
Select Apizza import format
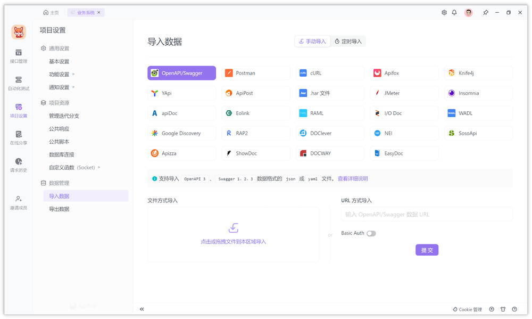[181, 153]
